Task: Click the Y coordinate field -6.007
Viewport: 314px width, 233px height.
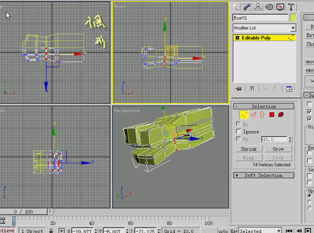Action: (x=114, y=231)
